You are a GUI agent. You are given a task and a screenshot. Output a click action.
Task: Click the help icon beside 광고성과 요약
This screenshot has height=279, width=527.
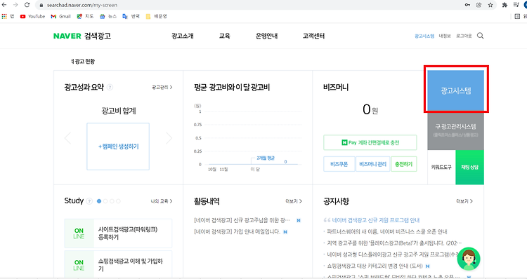point(110,88)
